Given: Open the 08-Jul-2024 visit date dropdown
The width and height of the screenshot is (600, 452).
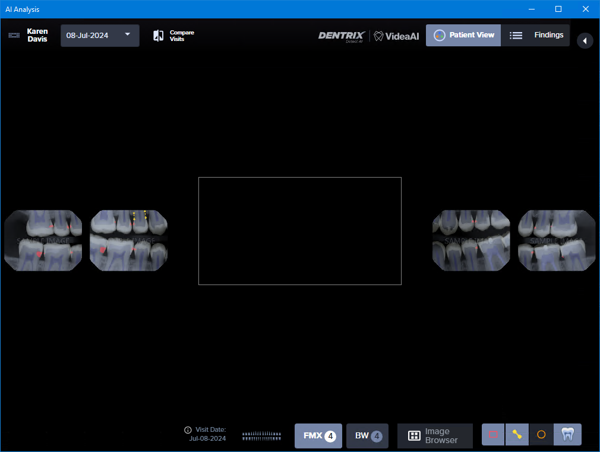Looking at the screenshot, I should [x=100, y=36].
